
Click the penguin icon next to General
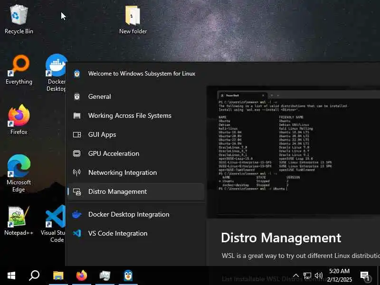click(x=77, y=96)
